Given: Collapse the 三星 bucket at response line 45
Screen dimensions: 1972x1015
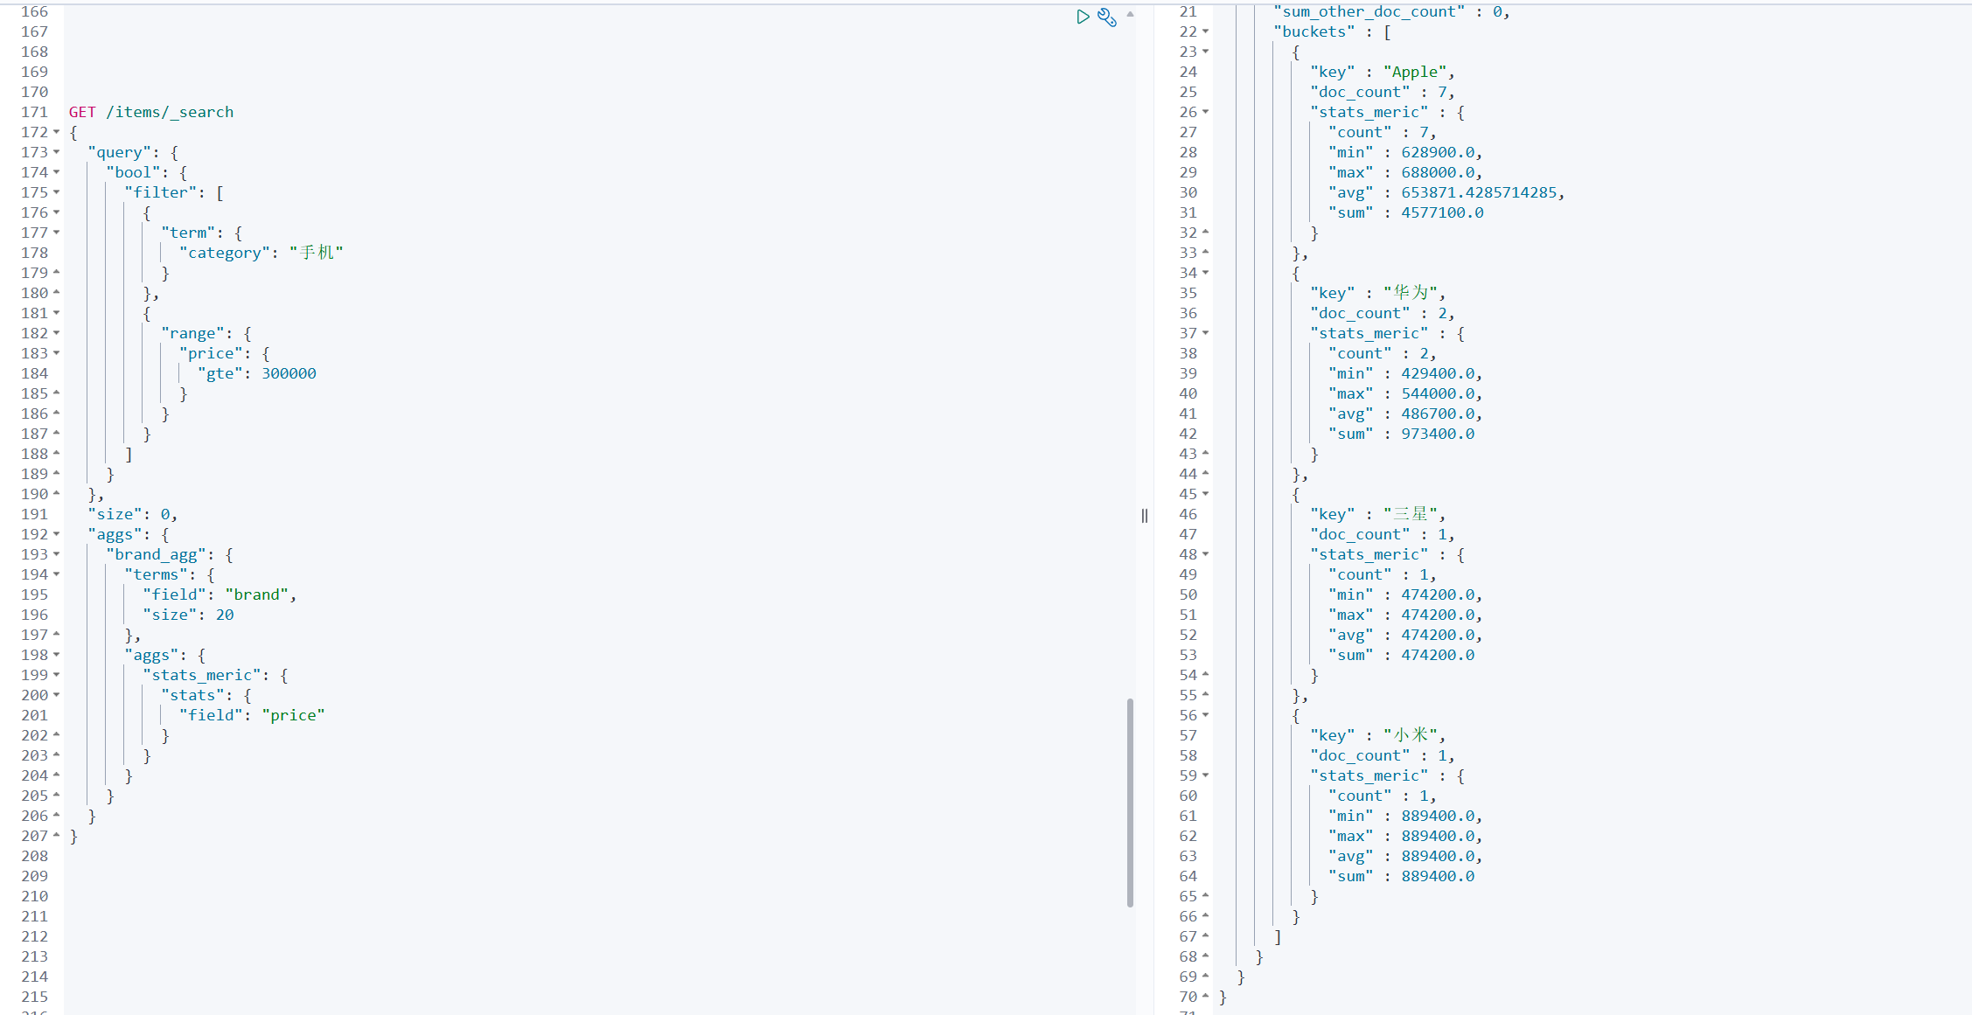Looking at the screenshot, I should 1206,494.
